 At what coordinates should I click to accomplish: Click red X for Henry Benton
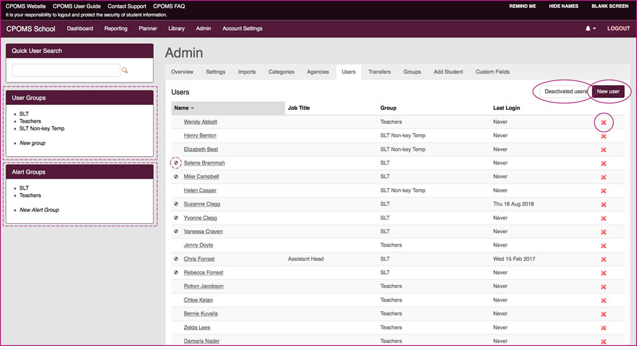(603, 136)
